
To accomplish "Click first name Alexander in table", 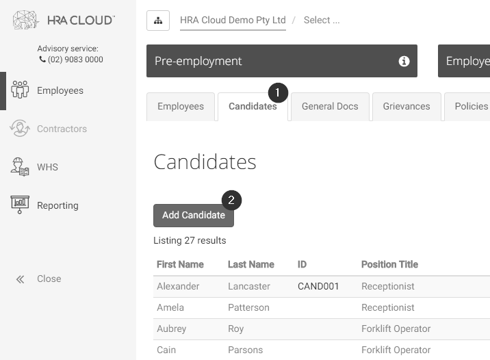I will point(178,286).
